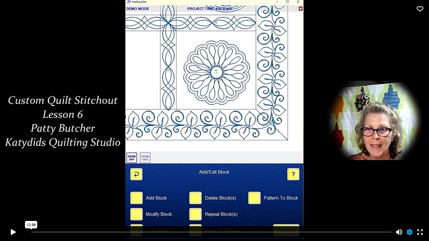
Task: Click the "DEMO MODE" label
Action: click(x=138, y=9)
